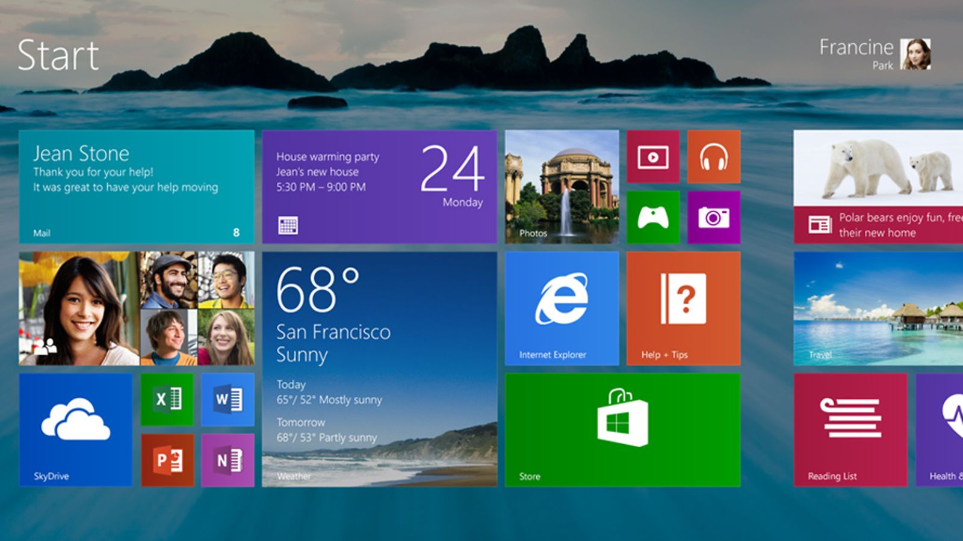Screen dimensions: 963x541
Task: Launch Word from the blue tile
Action: tap(228, 399)
